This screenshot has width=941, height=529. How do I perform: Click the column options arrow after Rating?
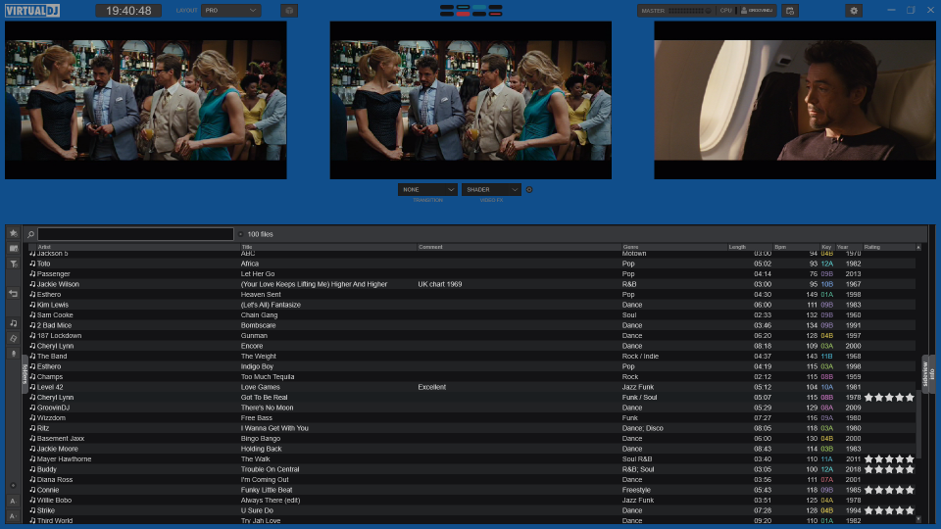(x=918, y=247)
